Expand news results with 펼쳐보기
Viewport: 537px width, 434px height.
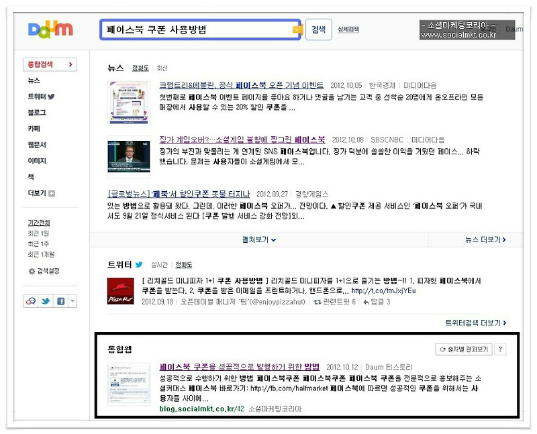(259, 239)
